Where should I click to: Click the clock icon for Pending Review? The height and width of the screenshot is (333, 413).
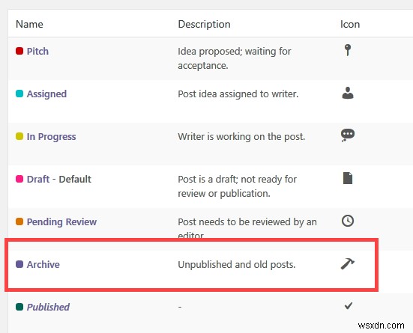pos(348,221)
